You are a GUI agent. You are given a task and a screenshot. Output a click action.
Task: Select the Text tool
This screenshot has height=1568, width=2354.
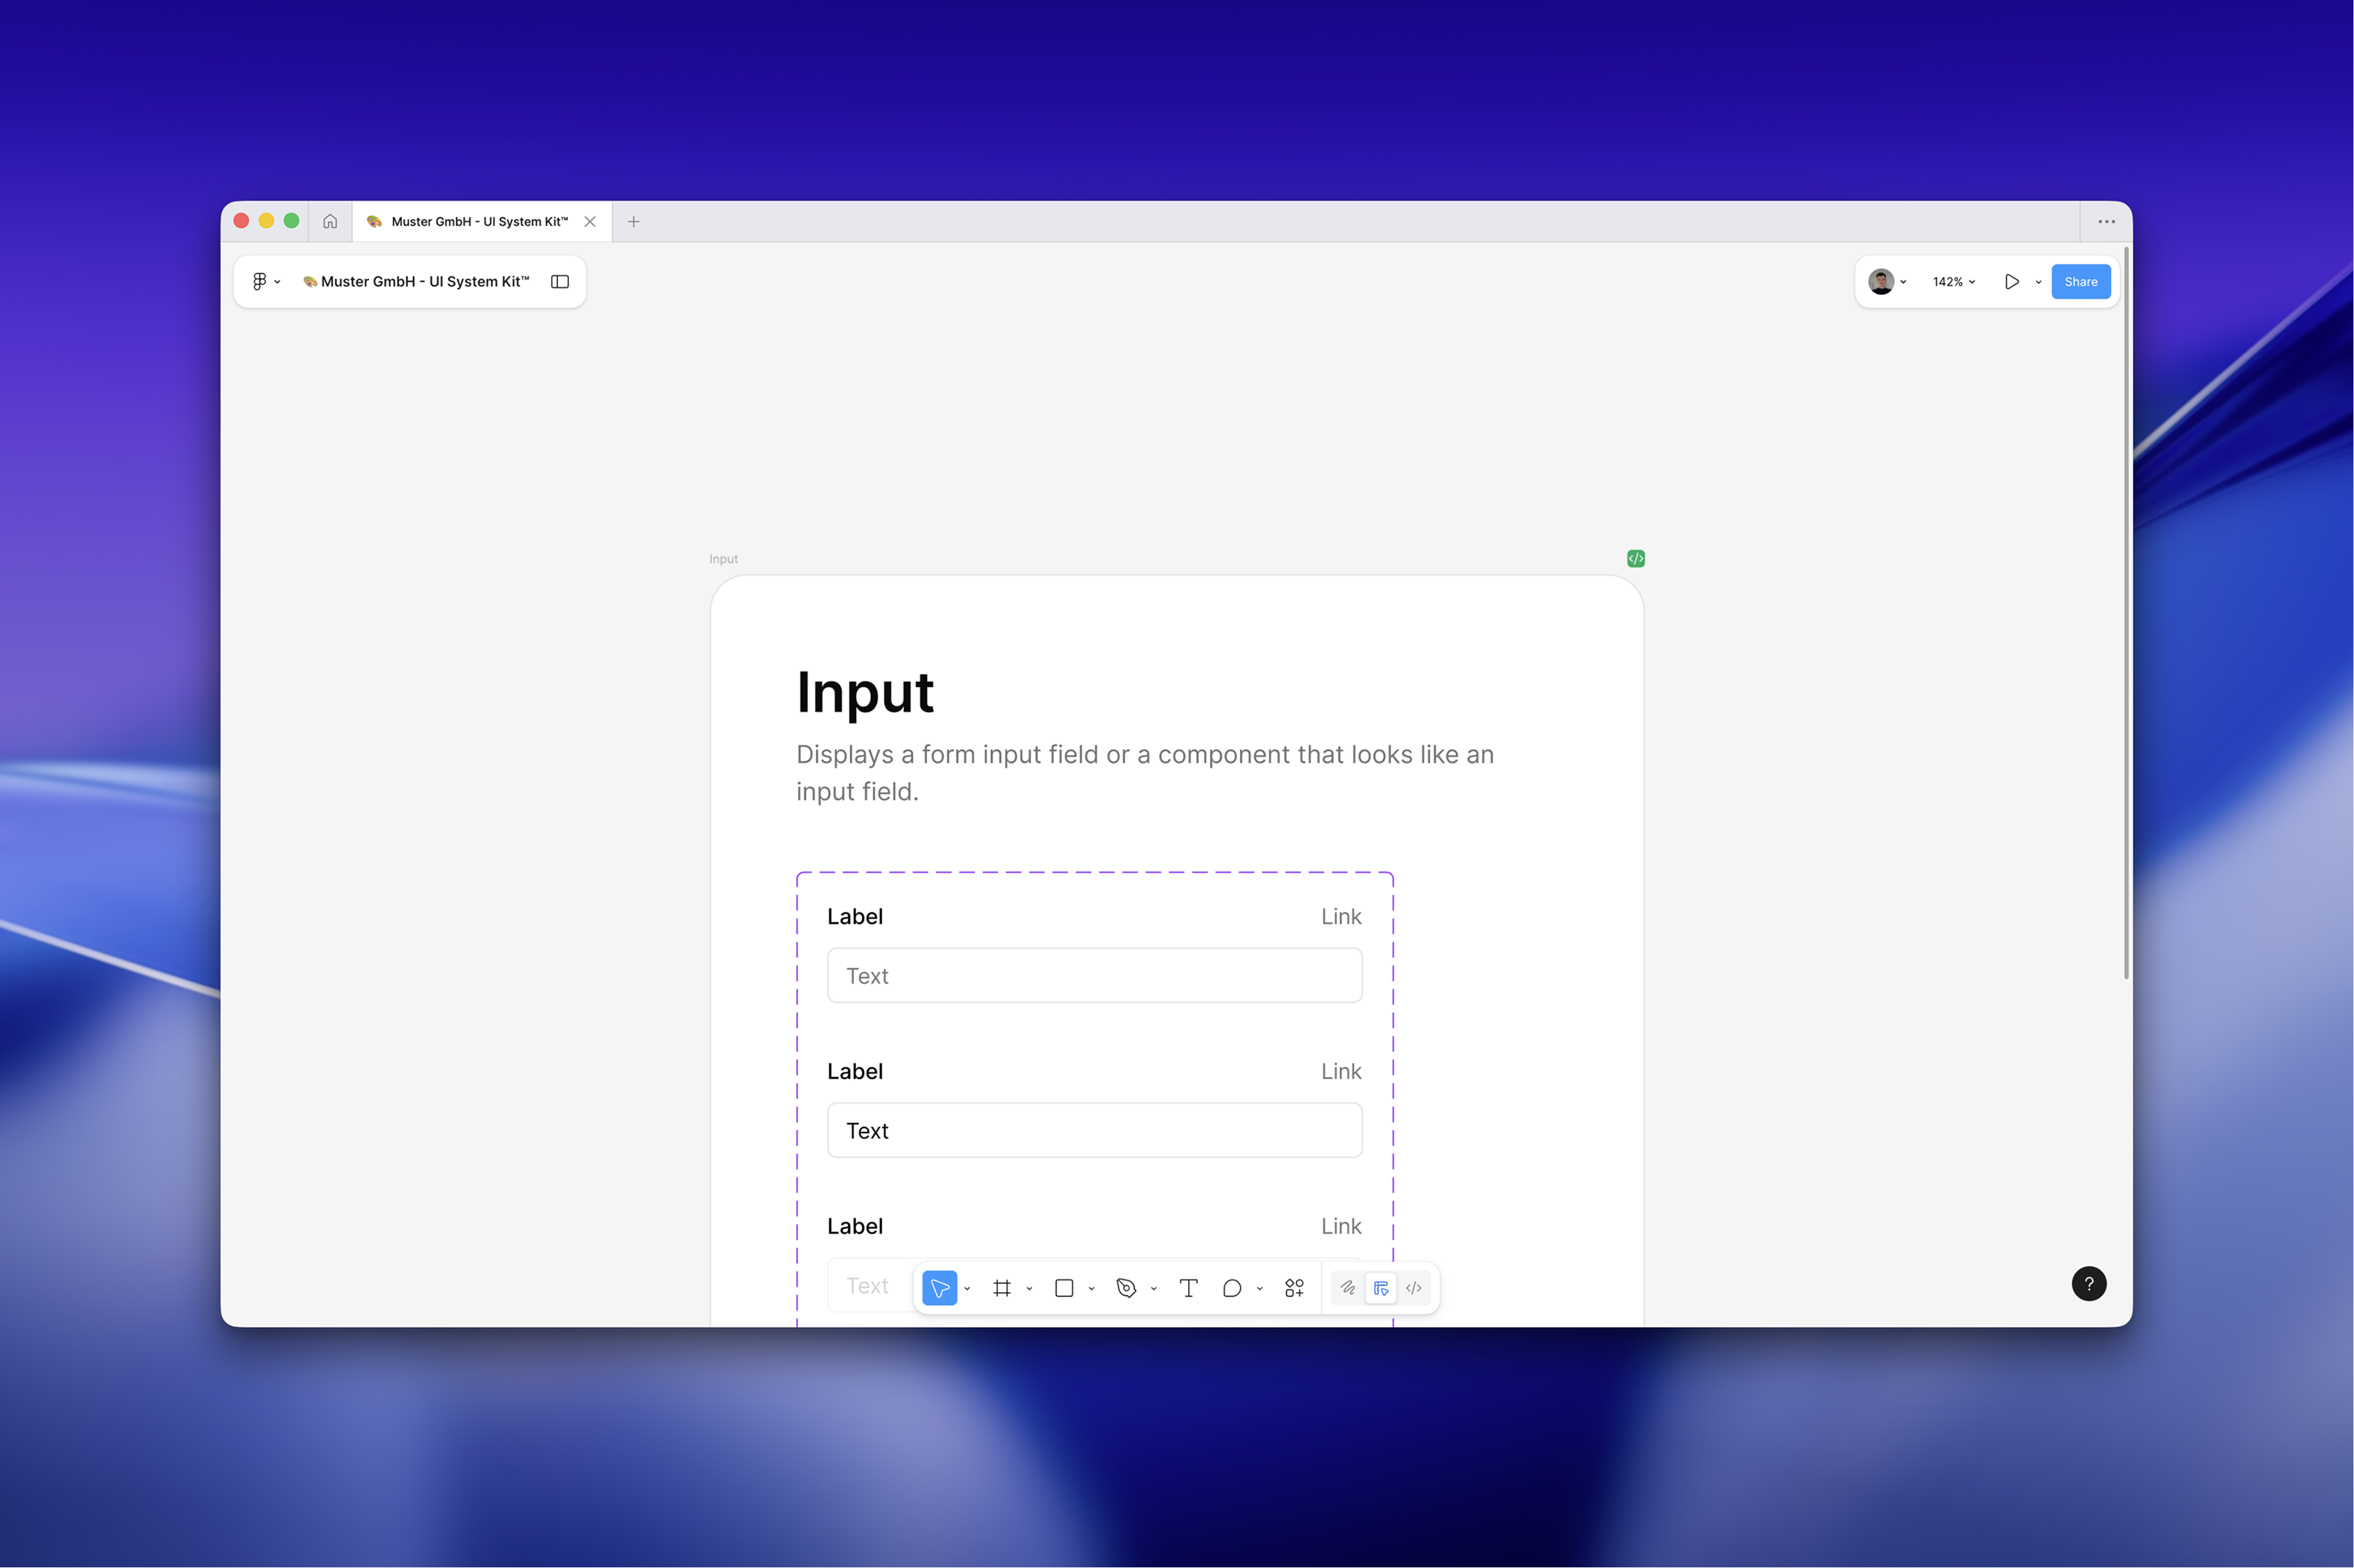pyautogui.click(x=1188, y=1288)
